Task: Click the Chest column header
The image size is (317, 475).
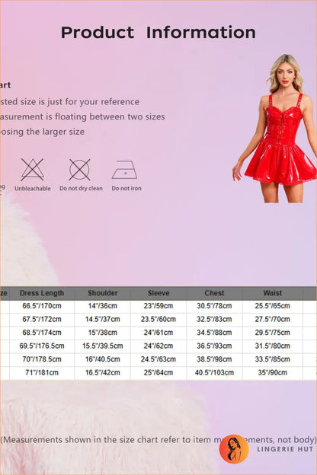Action: pos(214,293)
